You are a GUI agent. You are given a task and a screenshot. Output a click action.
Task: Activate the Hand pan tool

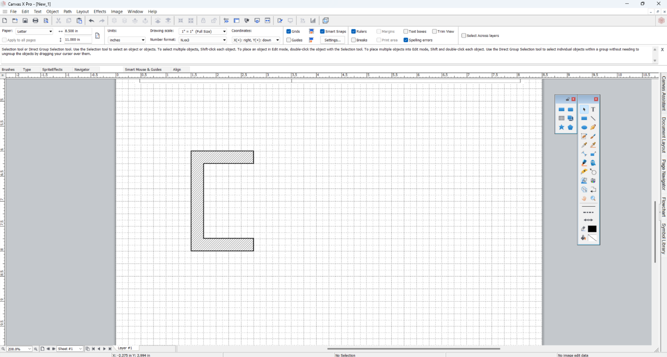click(584, 199)
